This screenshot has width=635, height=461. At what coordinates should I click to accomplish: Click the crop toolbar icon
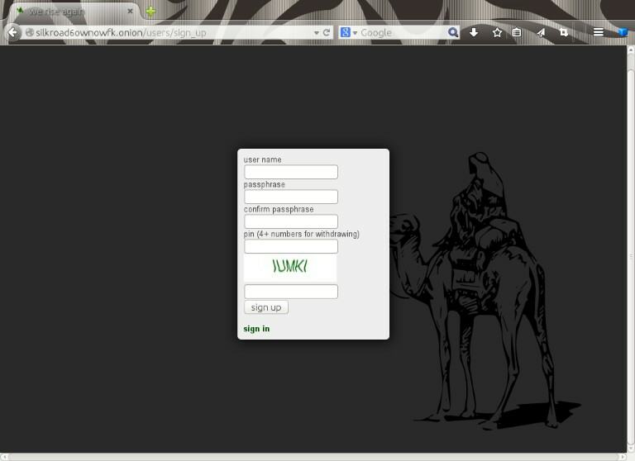(x=564, y=32)
